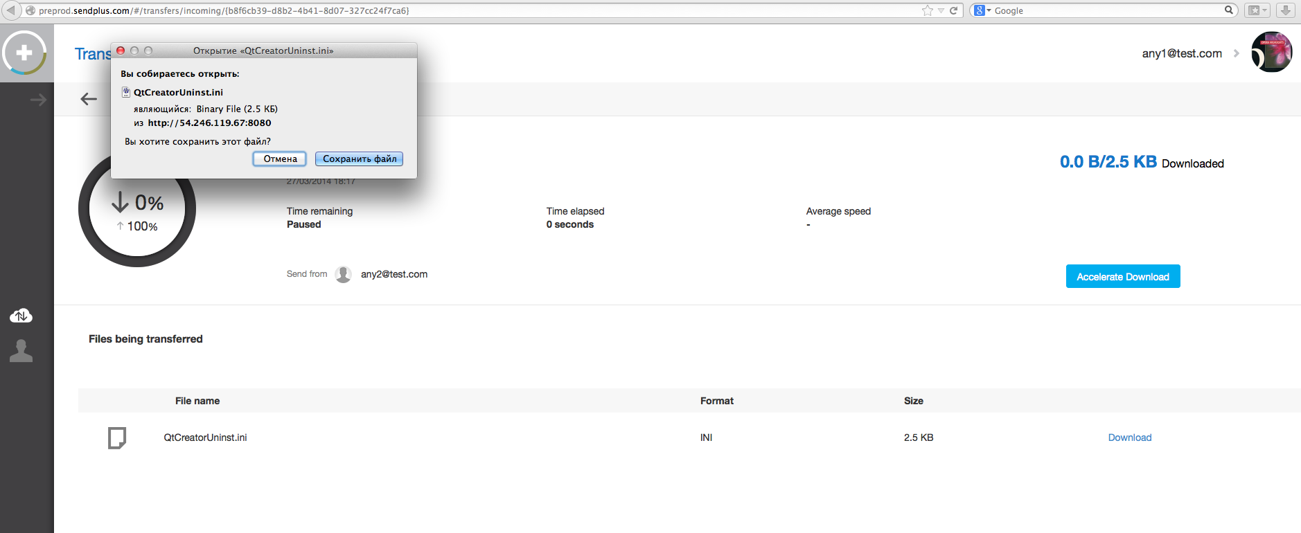The height and width of the screenshot is (533, 1301).
Task: Click the bookmark star icon in address bar
Action: (x=928, y=10)
